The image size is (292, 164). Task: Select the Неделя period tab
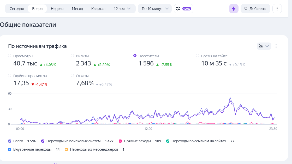(x=57, y=9)
